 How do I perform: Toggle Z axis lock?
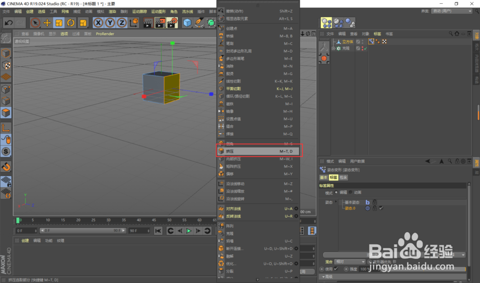tap(122, 23)
